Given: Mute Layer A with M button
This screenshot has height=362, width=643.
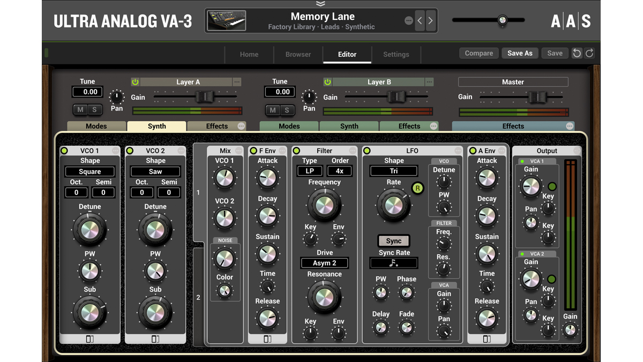Looking at the screenshot, I should [x=80, y=109].
